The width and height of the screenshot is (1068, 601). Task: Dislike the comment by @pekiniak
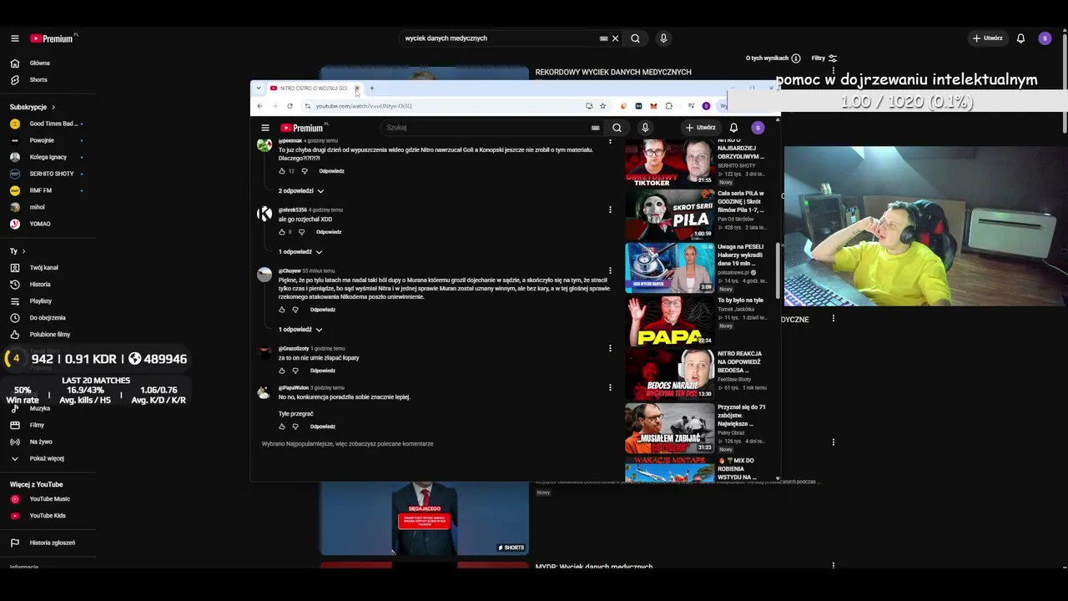coord(304,171)
